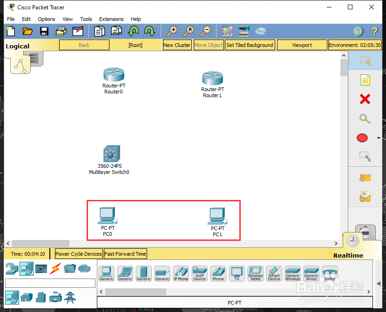Viewport: 386px width, 312px height.
Task: Select the Network Devices category icon
Action: pos(12,269)
